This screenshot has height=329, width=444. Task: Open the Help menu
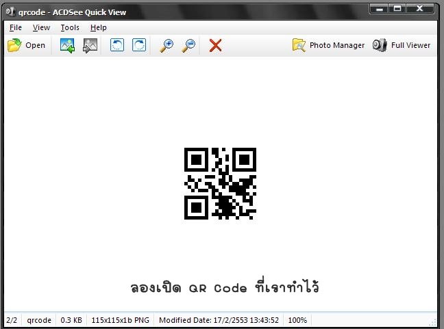click(x=99, y=27)
